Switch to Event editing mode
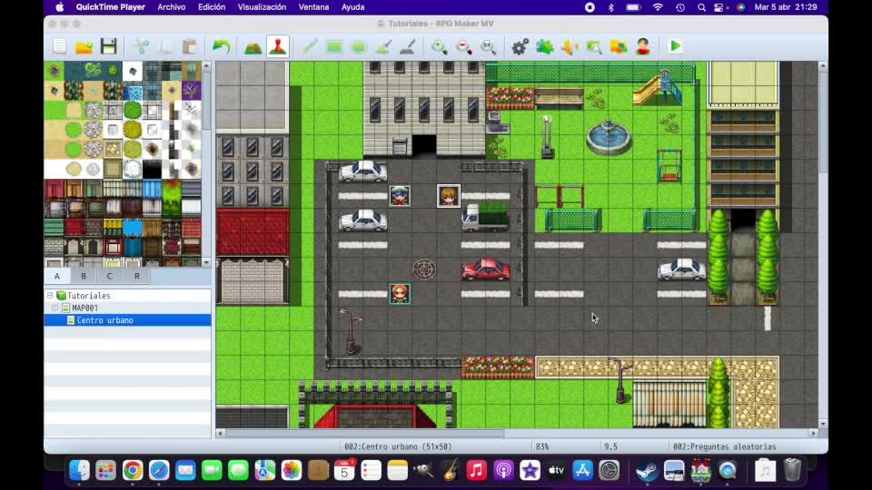This screenshot has height=490, width=872. pyautogui.click(x=278, y=46)
